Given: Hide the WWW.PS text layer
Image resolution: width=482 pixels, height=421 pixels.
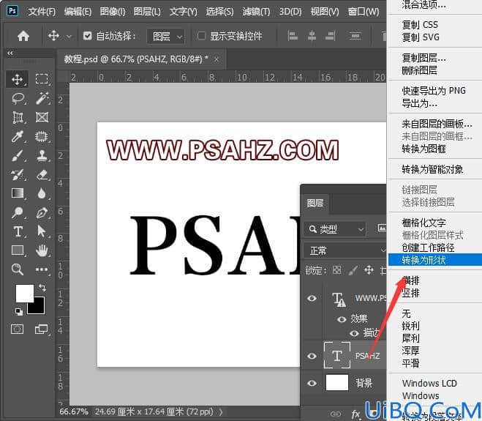Looking at the screenshot, I should pyautogui.click(x=312, y=298).
